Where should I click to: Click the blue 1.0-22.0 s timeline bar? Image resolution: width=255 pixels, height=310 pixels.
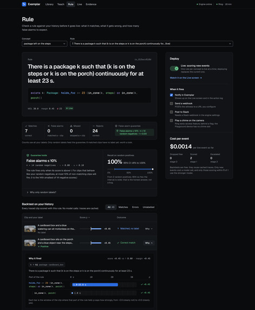(x=95, y=285)
